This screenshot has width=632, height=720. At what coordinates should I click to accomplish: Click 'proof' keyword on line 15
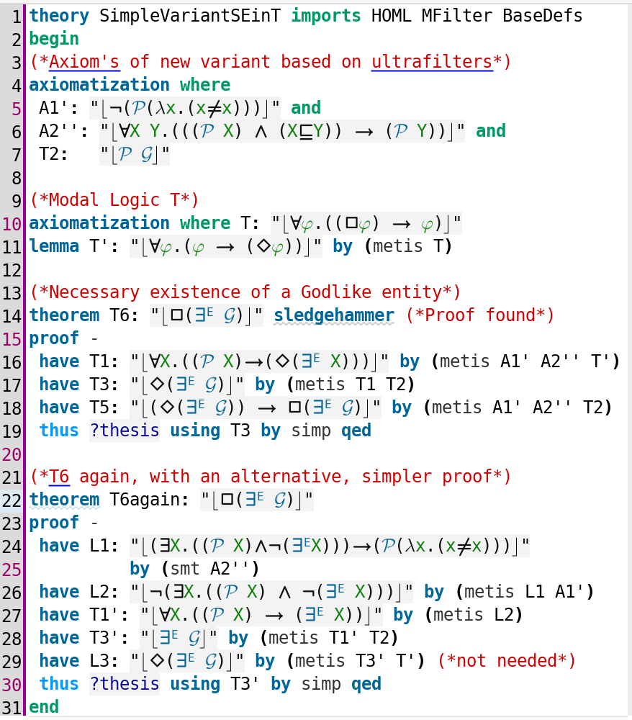[x=54, y=338]
